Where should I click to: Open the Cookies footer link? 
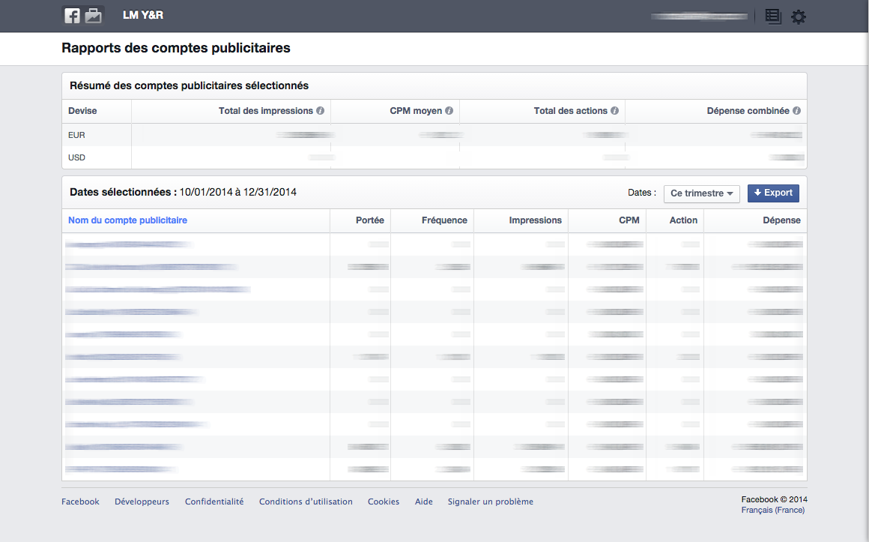(x=384, y=502)
